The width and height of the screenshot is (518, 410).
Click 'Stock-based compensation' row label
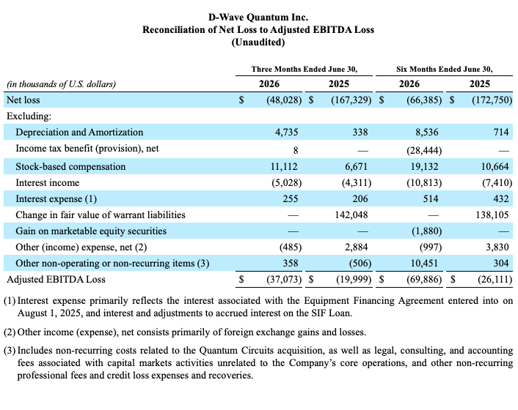coord(70,166)
